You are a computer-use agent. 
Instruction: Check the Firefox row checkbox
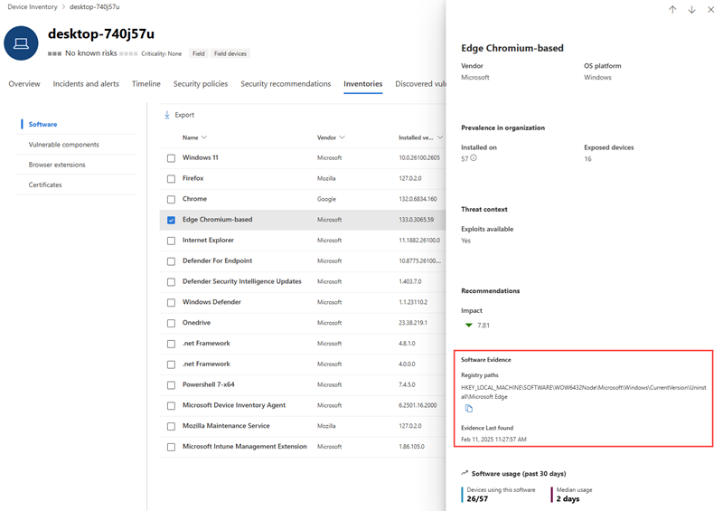coord(171,178)
